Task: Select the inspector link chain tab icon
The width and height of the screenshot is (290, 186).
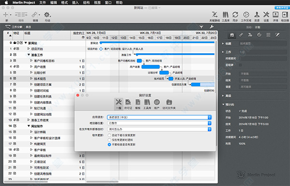Action: [x=241, y=35]
